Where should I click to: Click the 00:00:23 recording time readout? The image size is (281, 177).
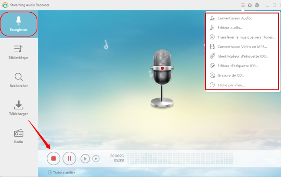pyautogui.click(x=117, y=156)
